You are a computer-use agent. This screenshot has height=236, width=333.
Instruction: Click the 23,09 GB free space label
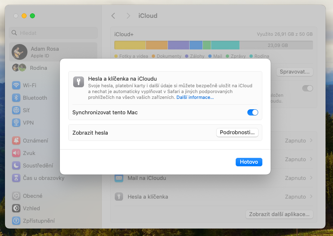(278, 45)
